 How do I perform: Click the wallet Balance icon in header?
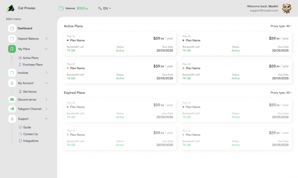pos(61,9)
